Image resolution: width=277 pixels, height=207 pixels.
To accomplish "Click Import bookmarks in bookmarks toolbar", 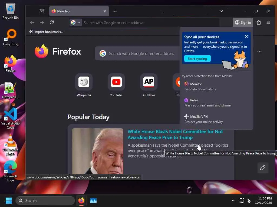I will [46, 32].
